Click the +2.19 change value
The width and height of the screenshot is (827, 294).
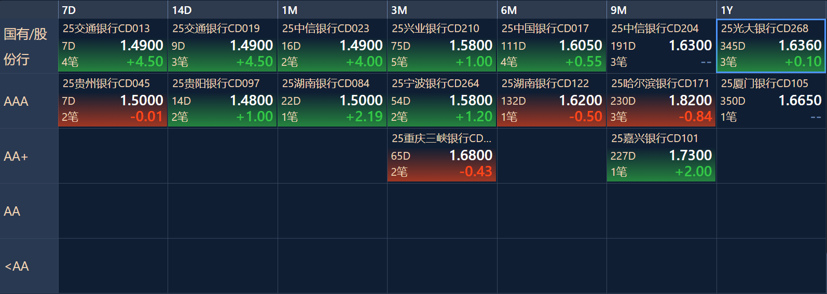(364, 117)
